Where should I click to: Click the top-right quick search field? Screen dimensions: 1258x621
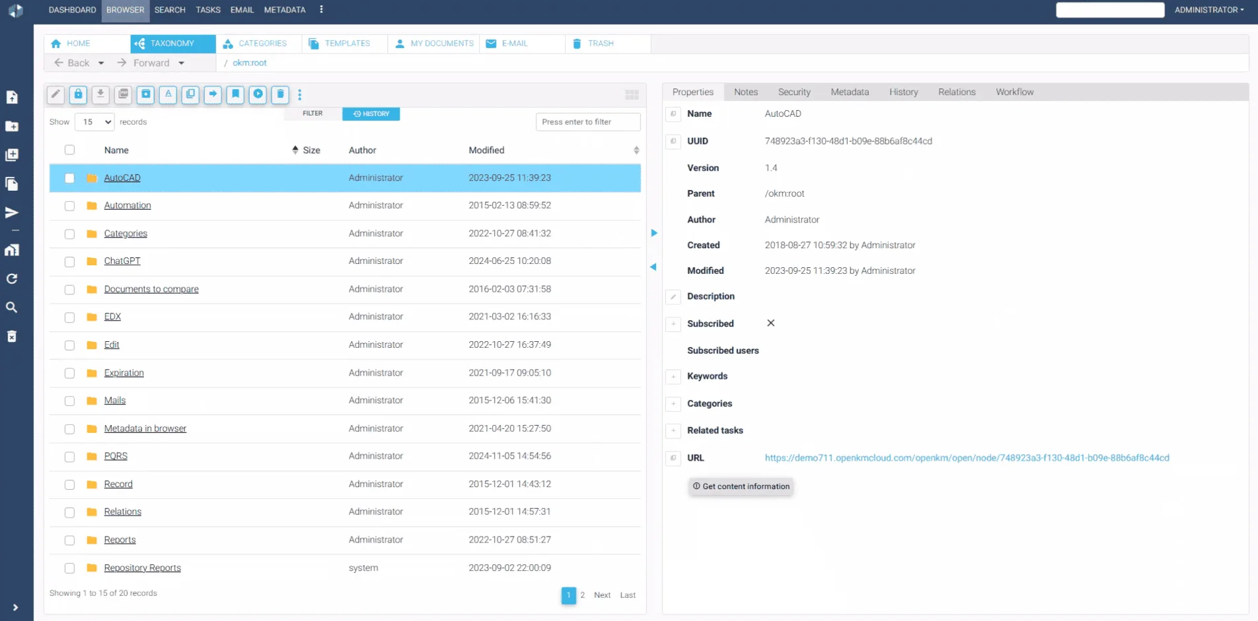pos(1110,10)
